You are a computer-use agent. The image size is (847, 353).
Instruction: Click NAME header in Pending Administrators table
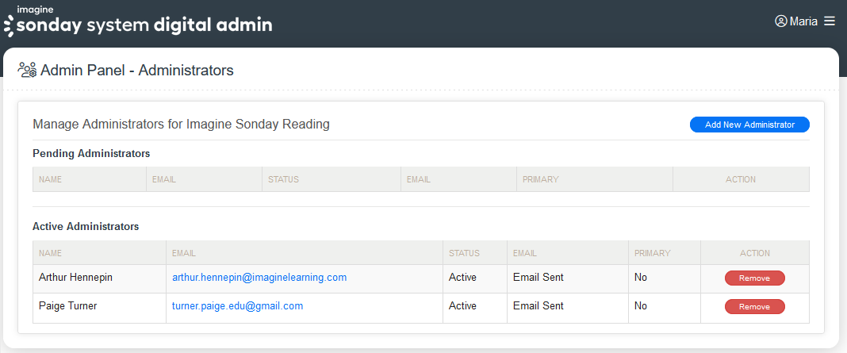(x=50, y=179)
